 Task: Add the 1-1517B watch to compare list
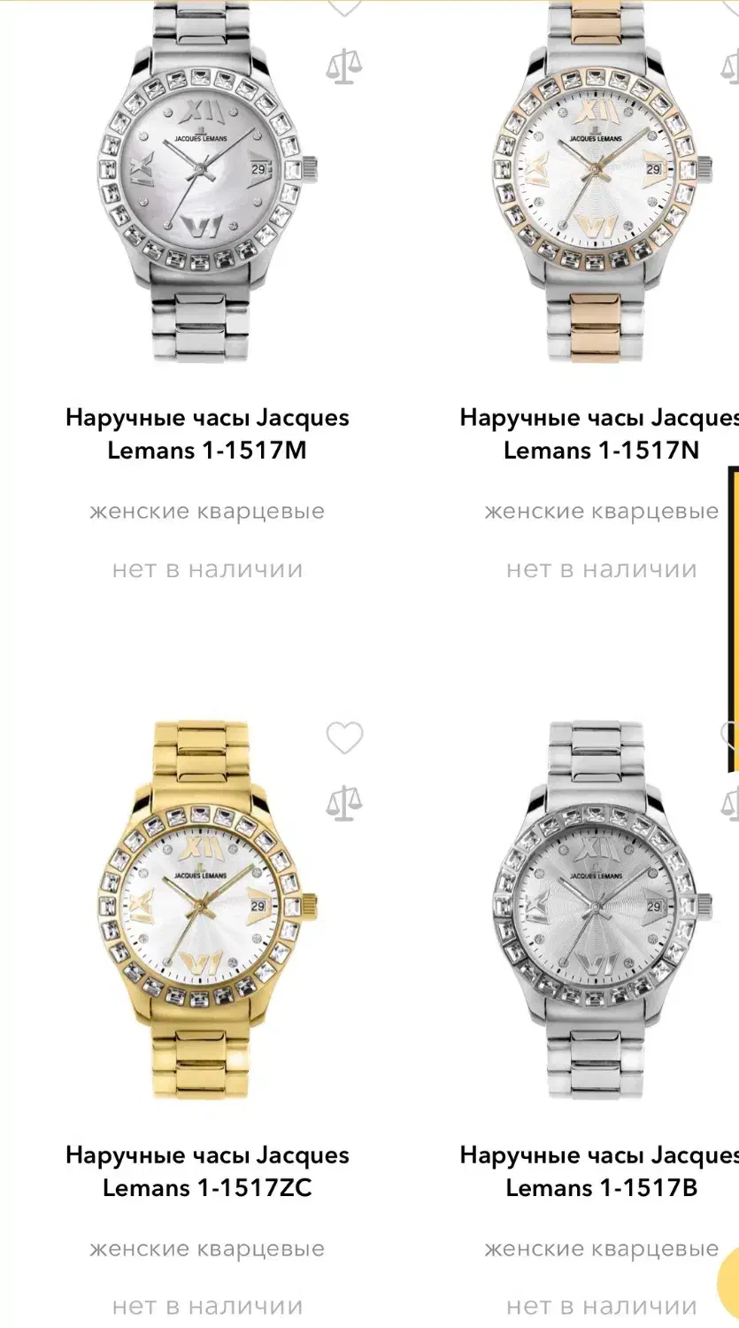(731, 802)
